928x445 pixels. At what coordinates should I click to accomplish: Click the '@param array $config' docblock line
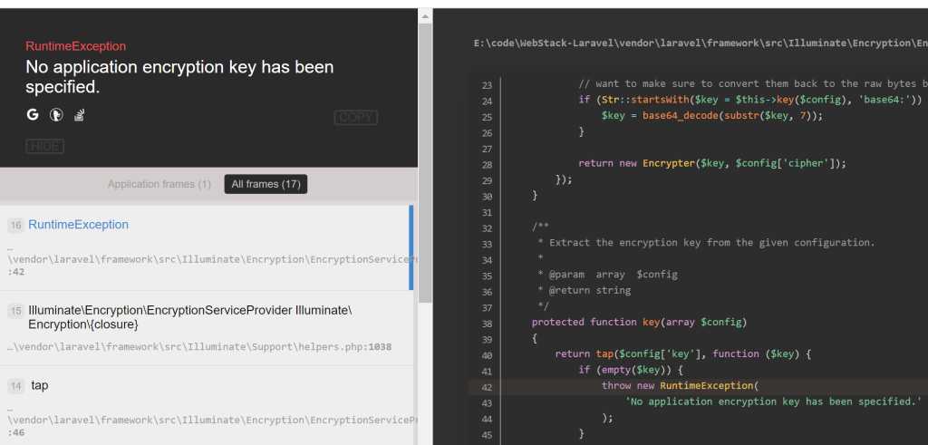(x=607, y=275)
